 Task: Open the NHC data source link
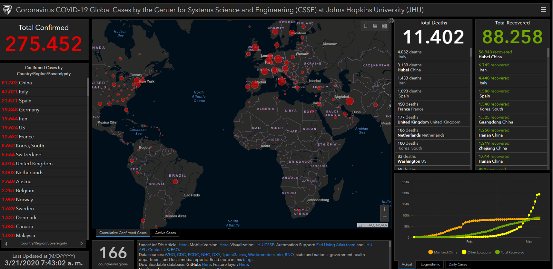[205, 255]
